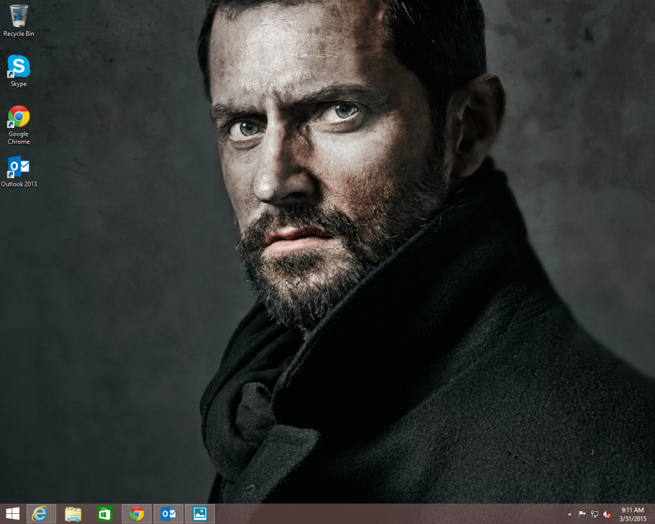This screenshot has width=655, height=524.
Task: Launch the Windows Store from the taskbar
Action: (104, 513)
